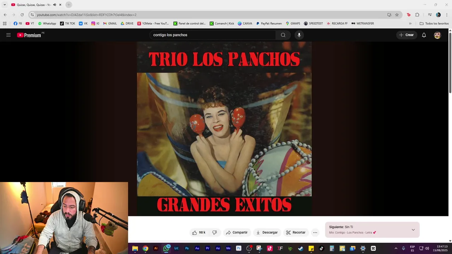The width and height of the screenshot is (452, 254).
Task: Open the browser Extensions puzzle icon
Action: tap(417, 15)
